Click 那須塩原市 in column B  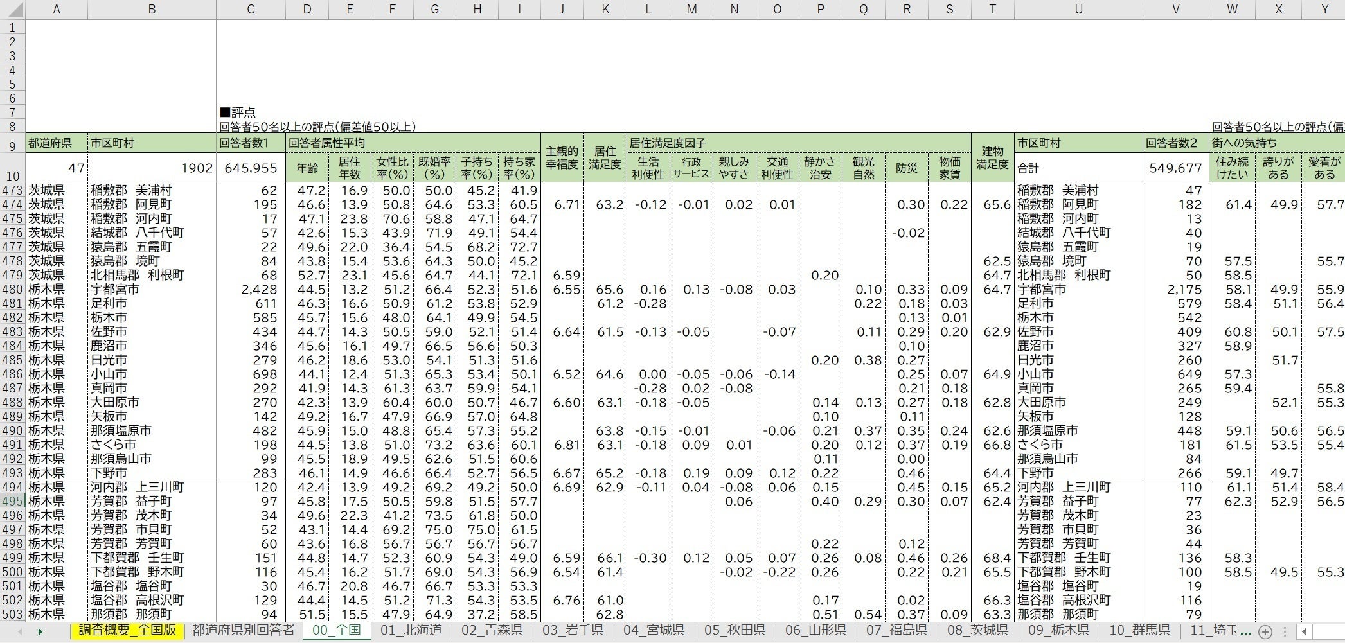point(152,431)
